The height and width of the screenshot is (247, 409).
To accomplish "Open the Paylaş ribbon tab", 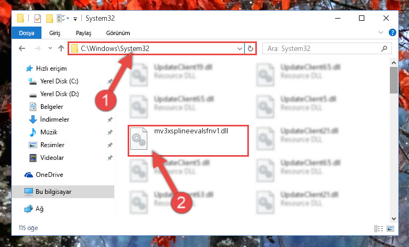I will [x=84, y=33].
